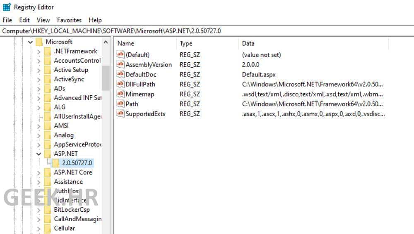Expand the Active Setup key

(39, 70)
